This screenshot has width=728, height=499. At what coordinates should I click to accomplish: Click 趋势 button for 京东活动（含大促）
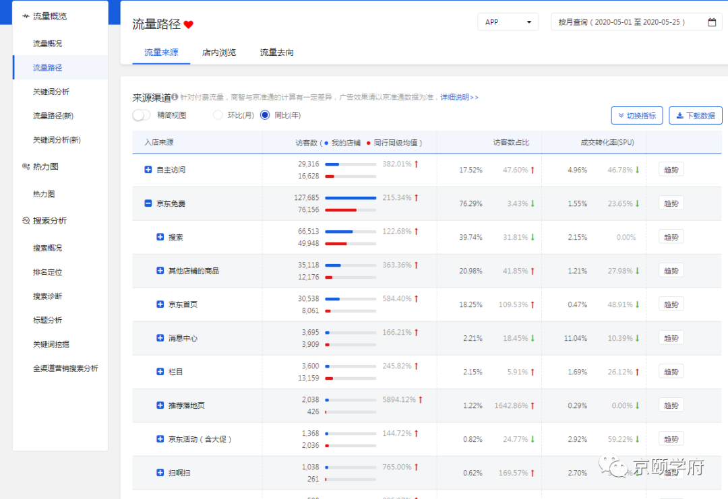click(671, 438)
